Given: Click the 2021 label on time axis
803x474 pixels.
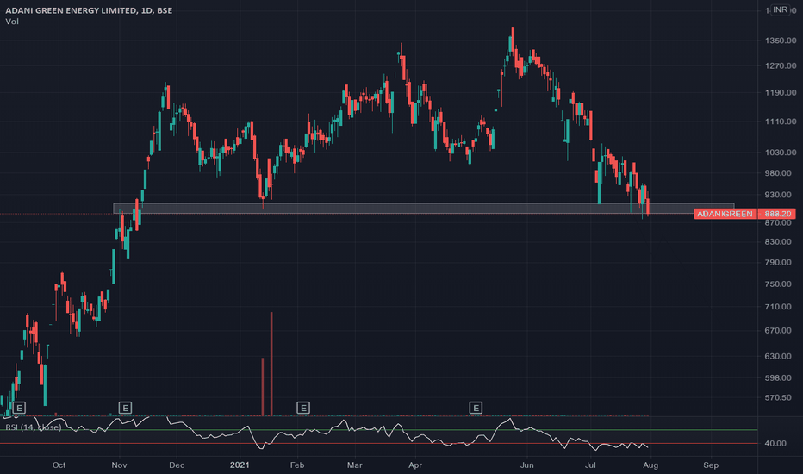Looking at the screenshot, I should point(240,465).
